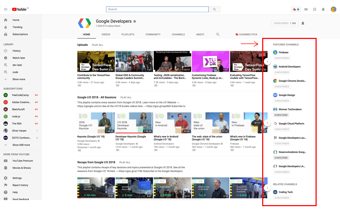Toggle the Google Cloud Platform SUBSCRIBED button
The height and width of the screenshot is (212, 340).
[x=282, y=129]
